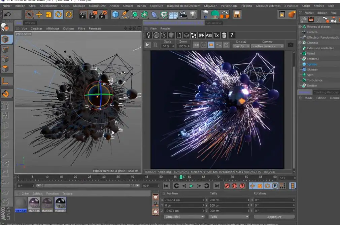Expand the Réseau d'atomes object

300,26
